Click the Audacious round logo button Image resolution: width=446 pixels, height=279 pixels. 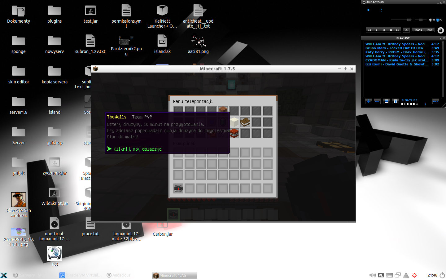point(440,30)
